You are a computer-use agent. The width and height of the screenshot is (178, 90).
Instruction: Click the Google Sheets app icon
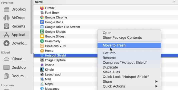pos(42,31)
